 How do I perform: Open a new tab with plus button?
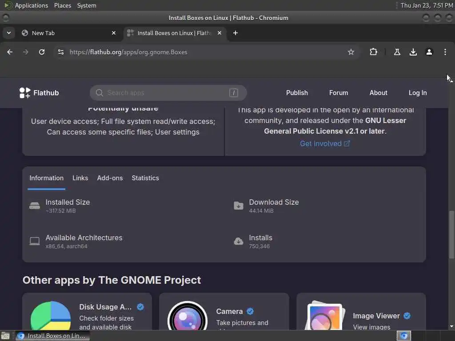pos(235,33)
